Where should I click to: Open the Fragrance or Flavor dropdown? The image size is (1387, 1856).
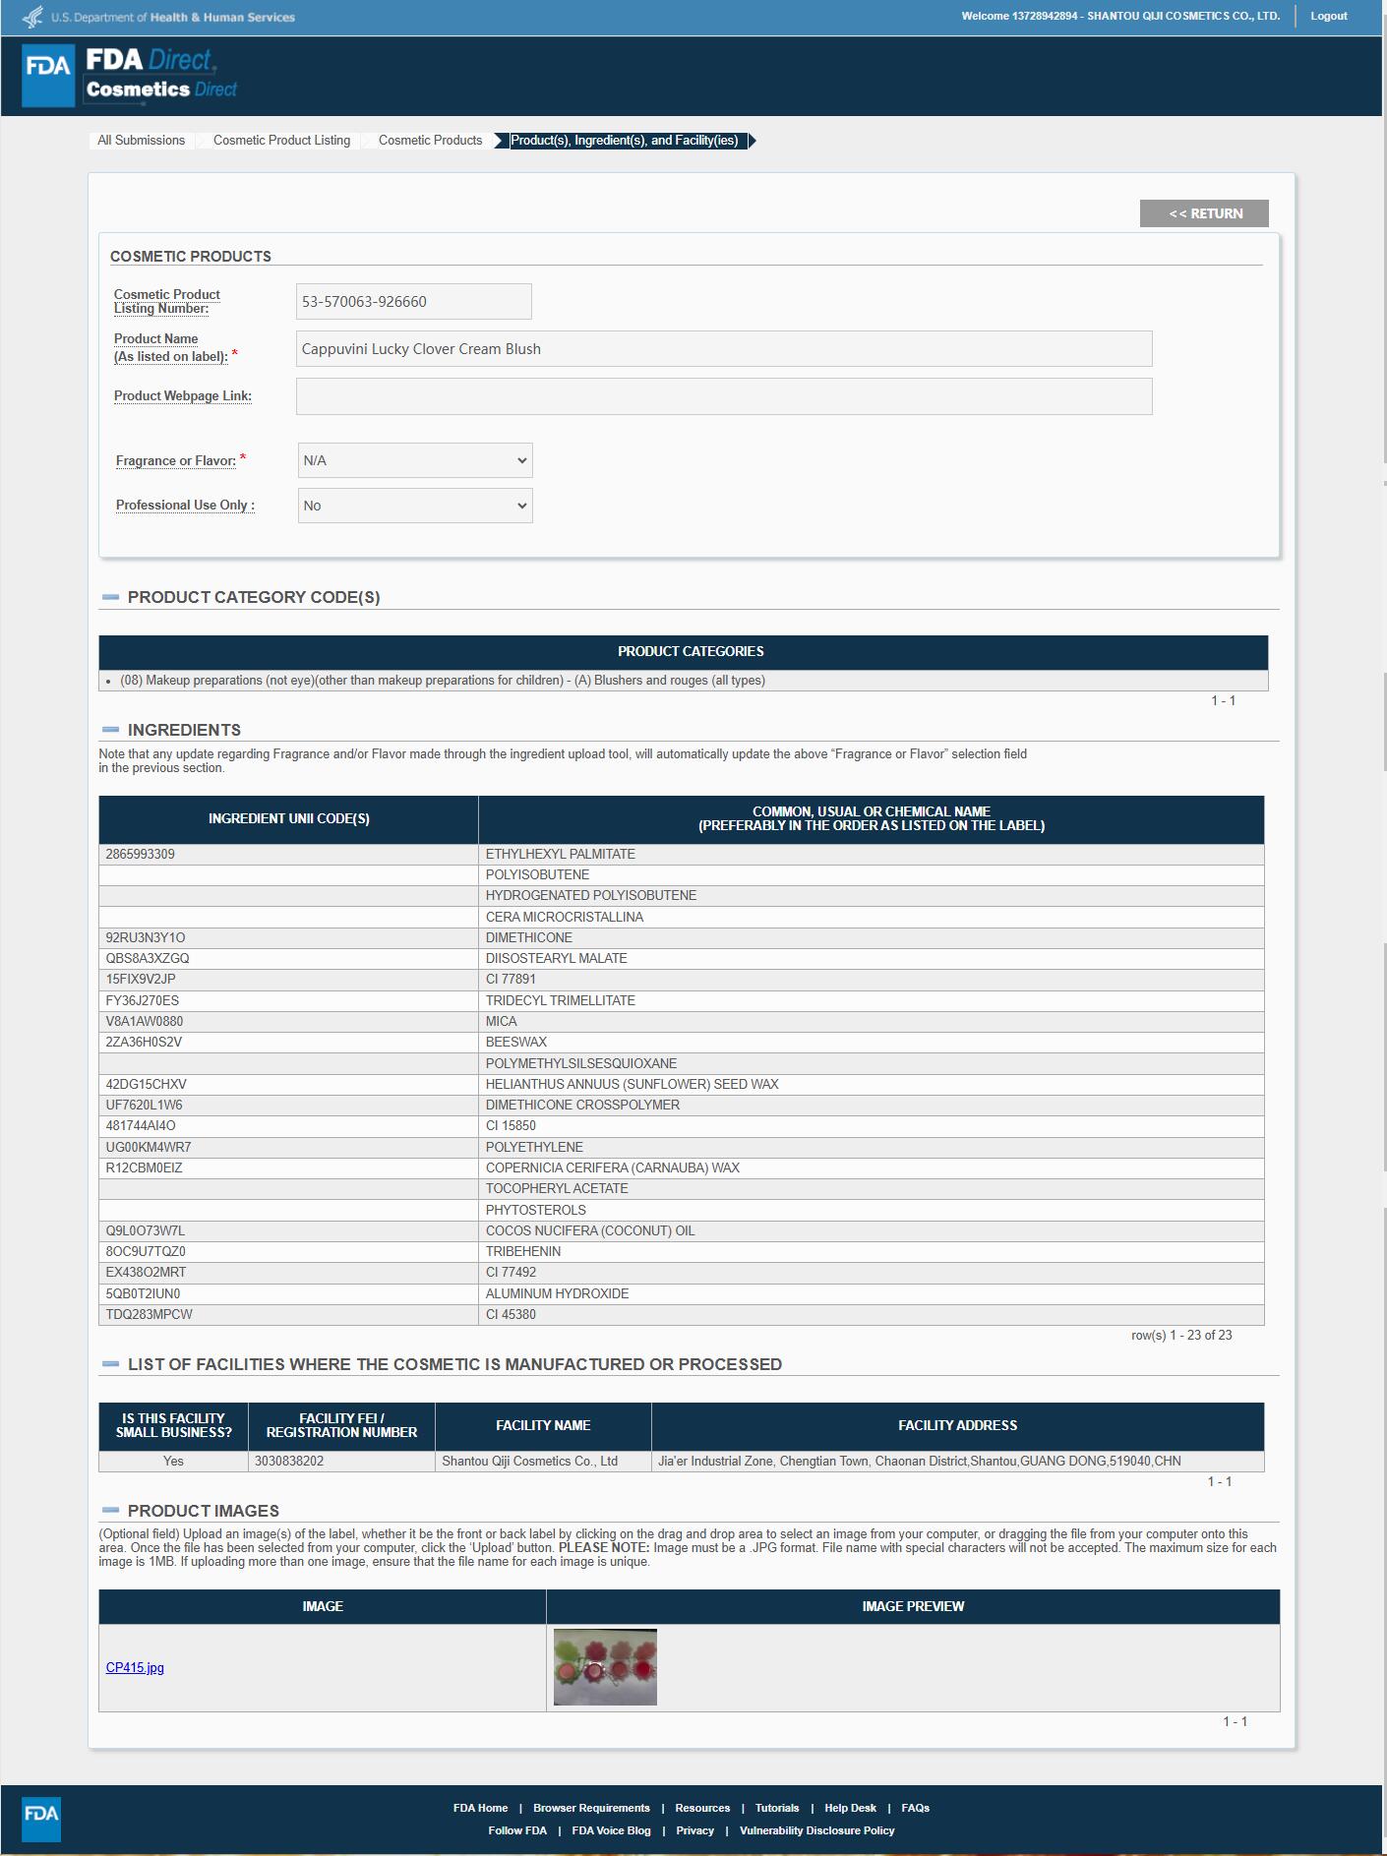[414, 460]
